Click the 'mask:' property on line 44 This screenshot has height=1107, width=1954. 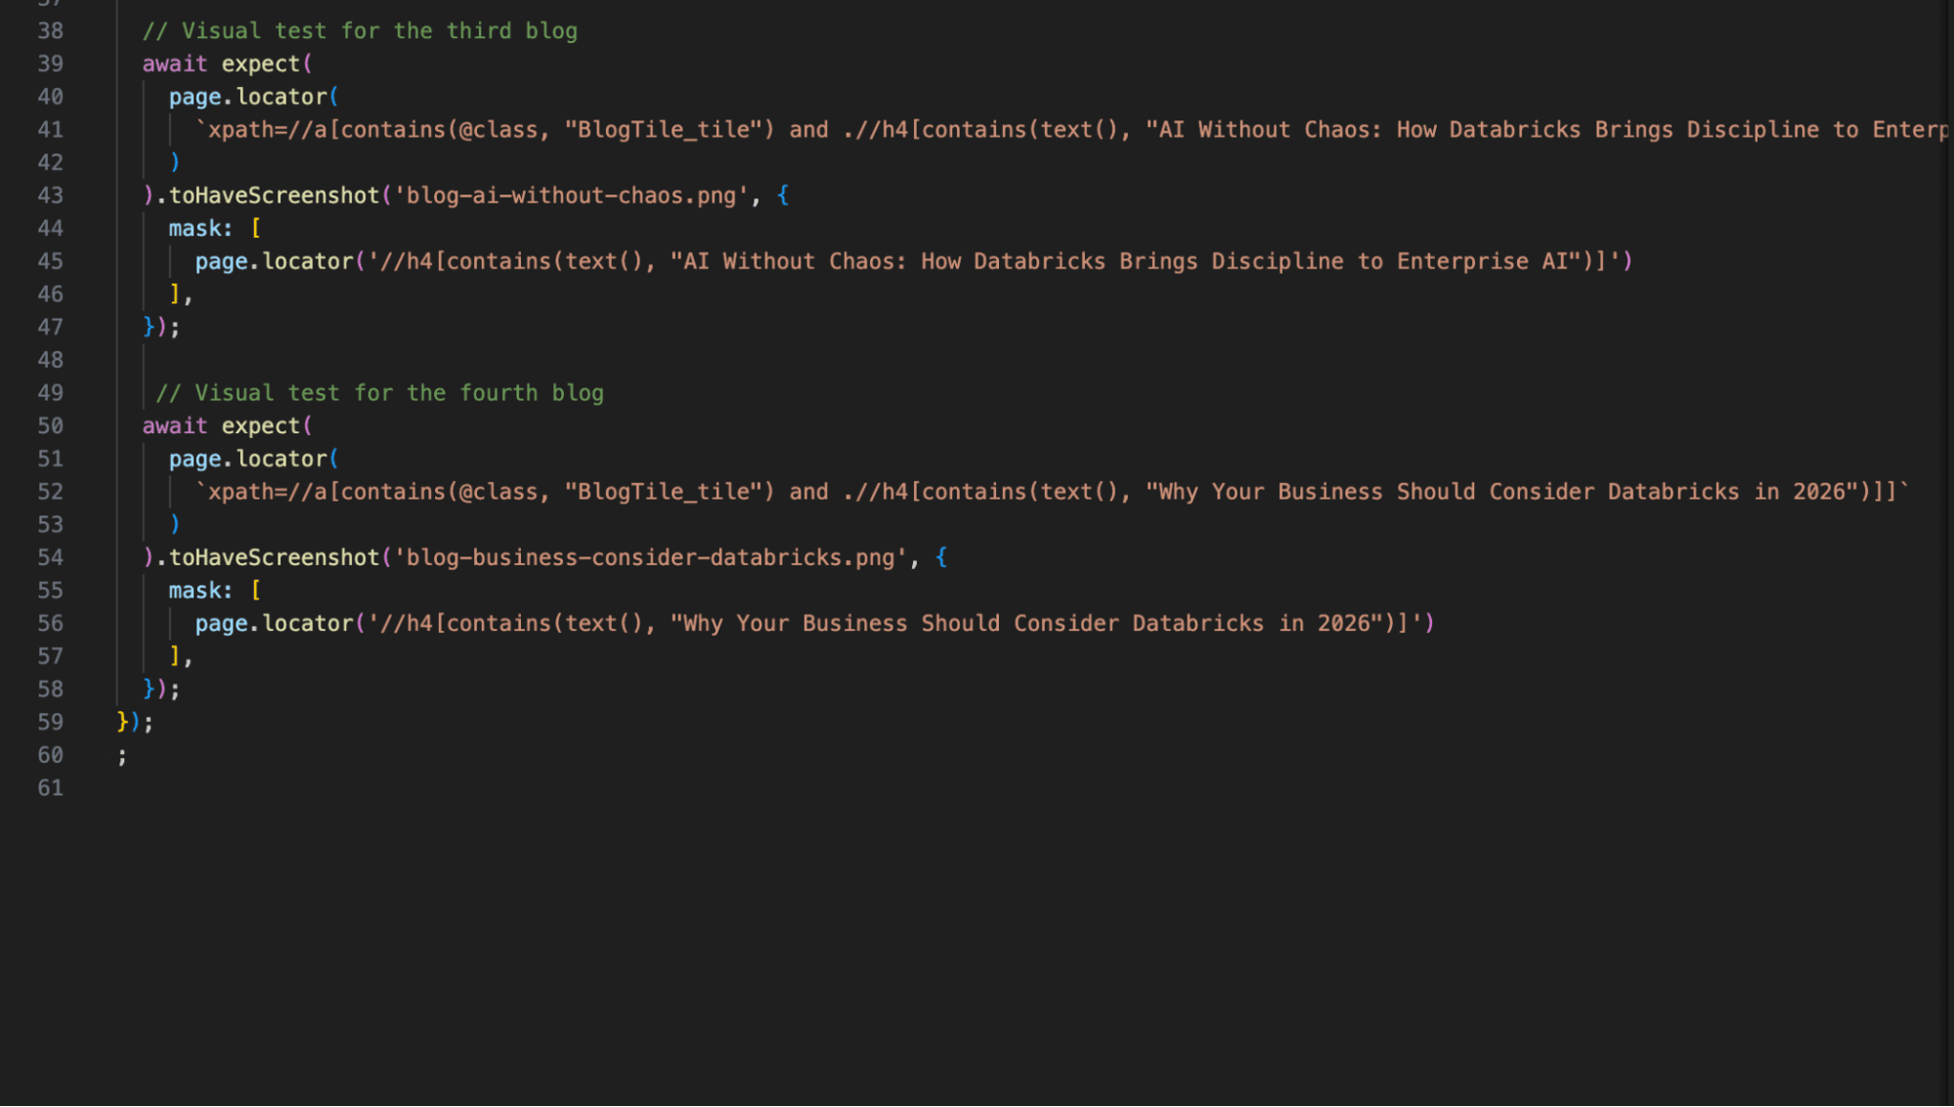(x=200, y=229)
